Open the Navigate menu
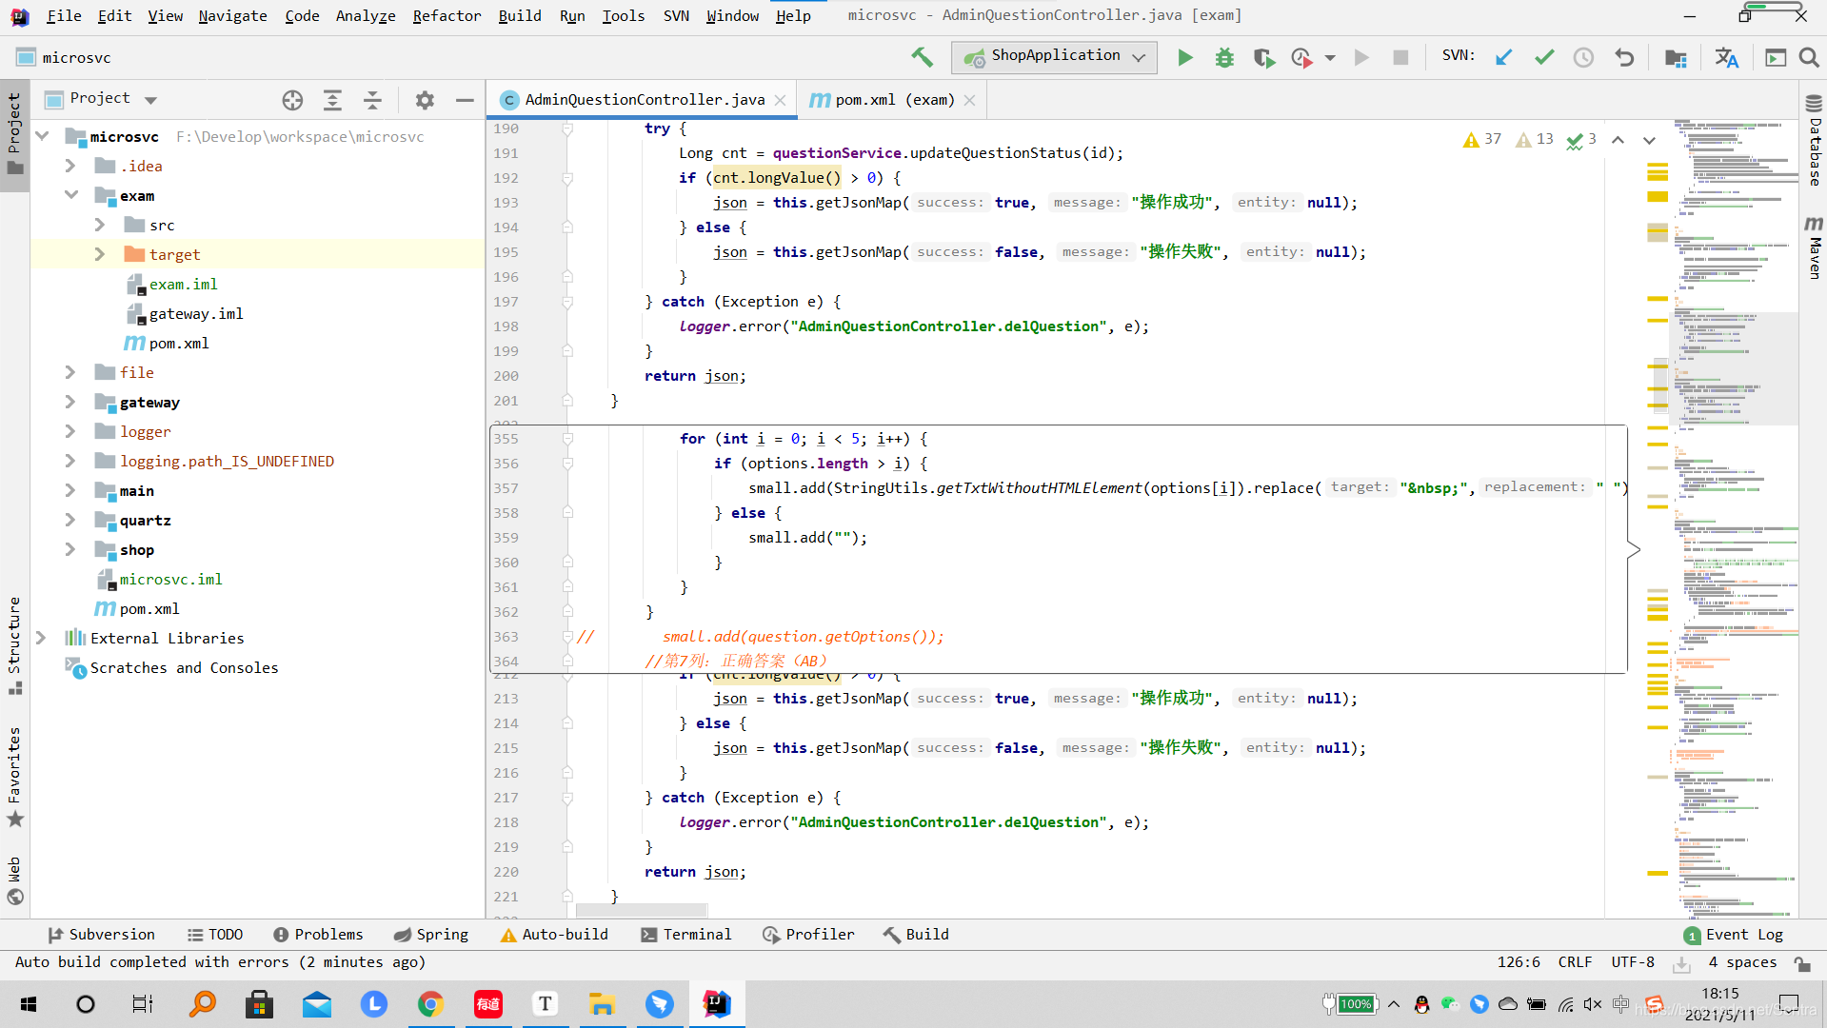Screen dimensions: 1827x1028 tap(232, 15)
